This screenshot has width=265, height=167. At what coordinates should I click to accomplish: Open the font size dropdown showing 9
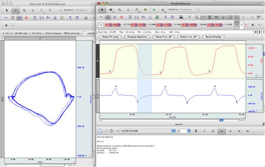(184, 131)
